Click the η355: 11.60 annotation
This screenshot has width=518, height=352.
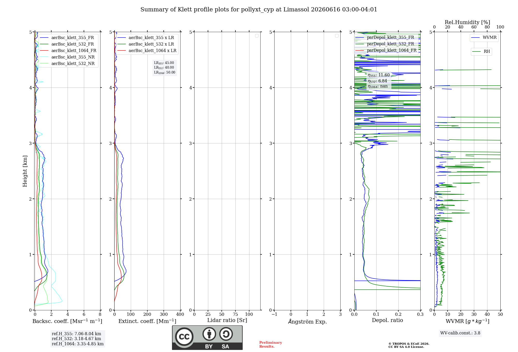(x=379, y=75)
